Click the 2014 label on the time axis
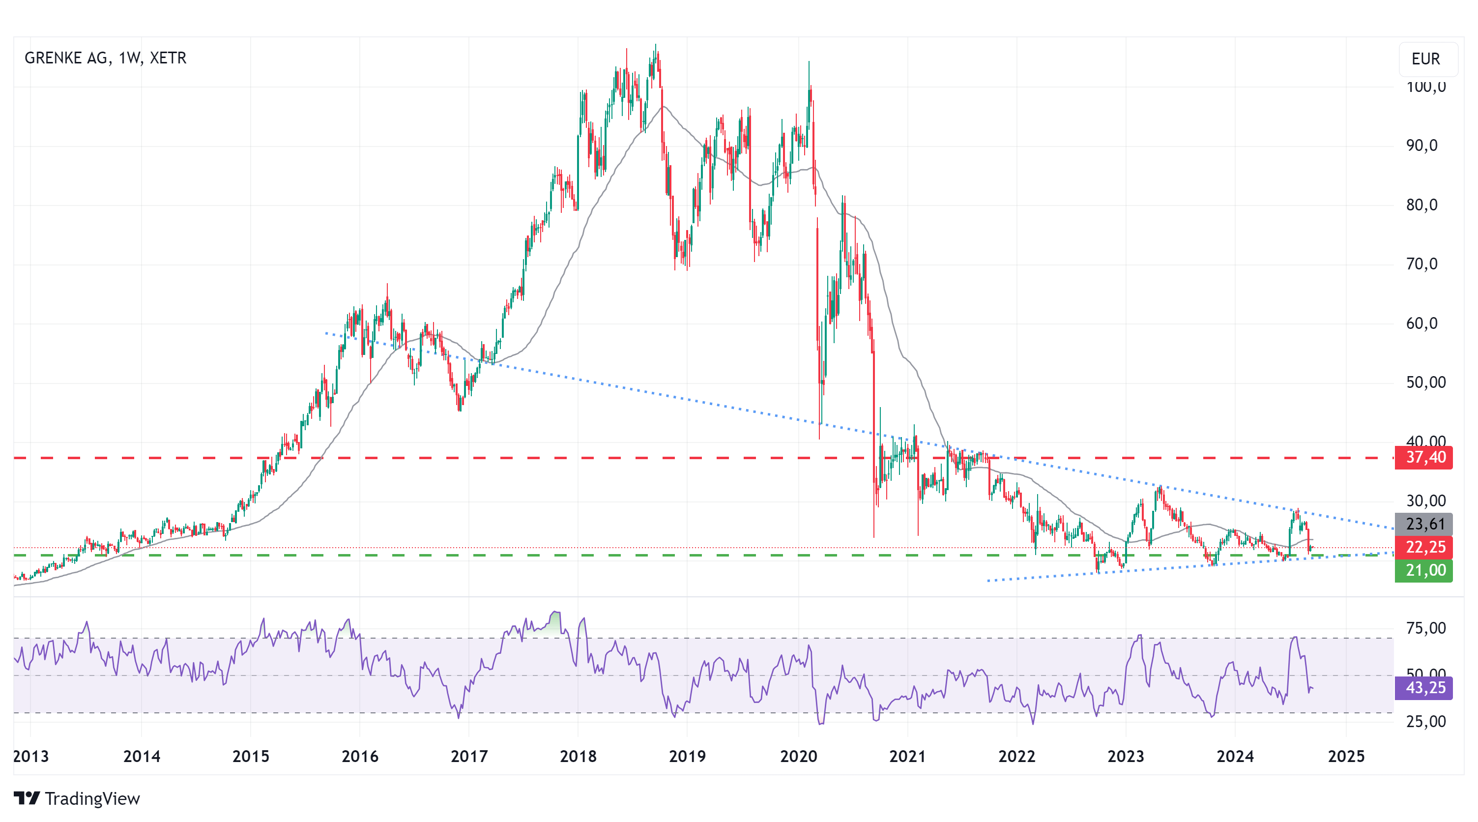This screenshot has width=1478, height=822. tap(142, 757)
